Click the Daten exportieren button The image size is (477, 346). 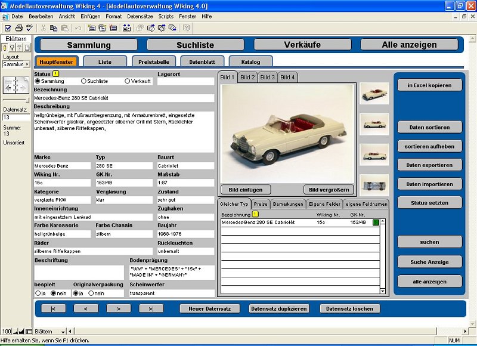tap(429, 165)
